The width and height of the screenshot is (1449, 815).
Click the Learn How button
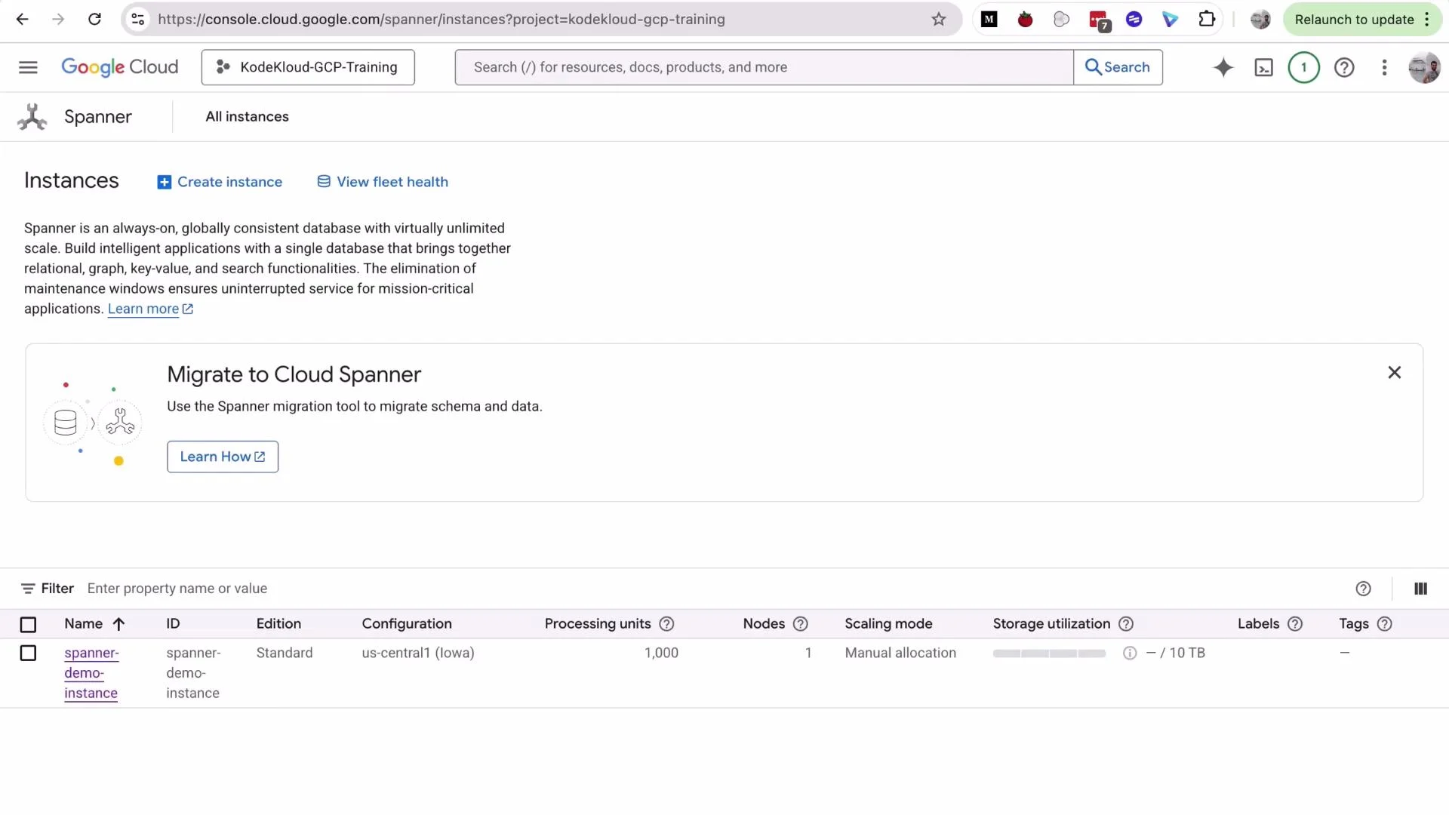(x=223, y=457)
